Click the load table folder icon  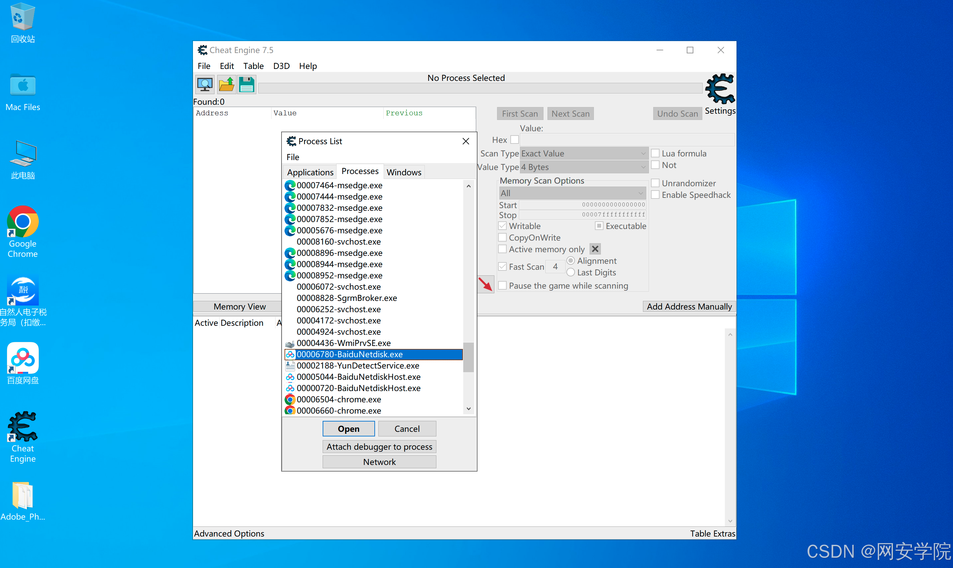(x=226, y=85)
